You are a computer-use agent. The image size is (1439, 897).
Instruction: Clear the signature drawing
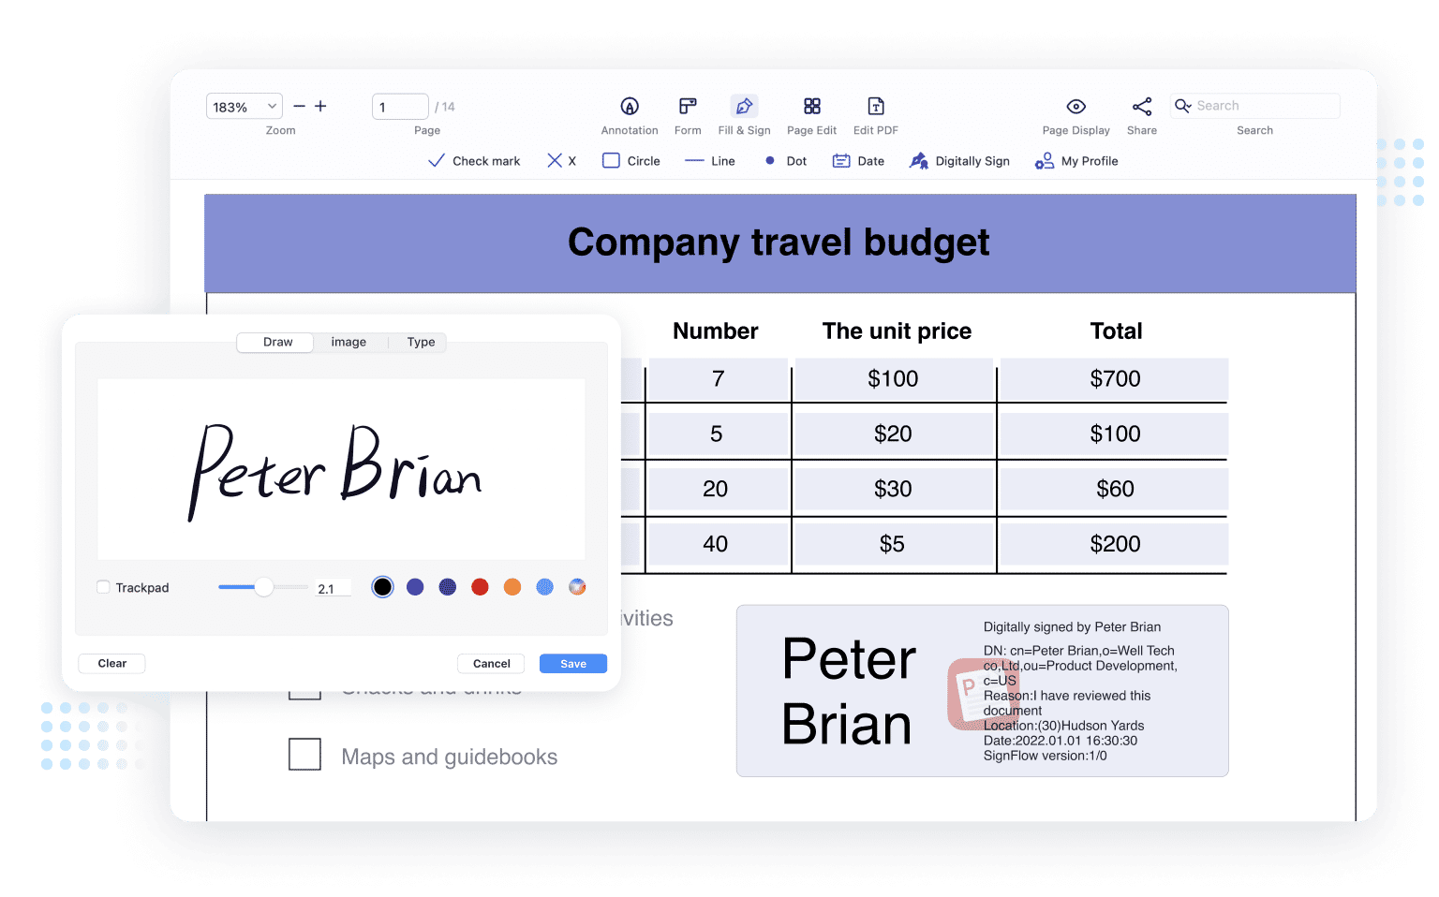tap(111, 664)
